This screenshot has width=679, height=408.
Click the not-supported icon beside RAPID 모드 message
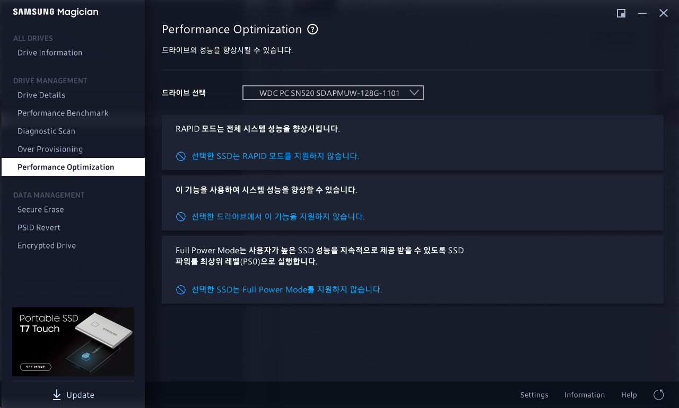click(181, 156)
